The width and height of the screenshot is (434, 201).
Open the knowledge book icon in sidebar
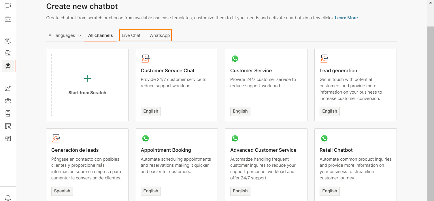click(8, 113)
